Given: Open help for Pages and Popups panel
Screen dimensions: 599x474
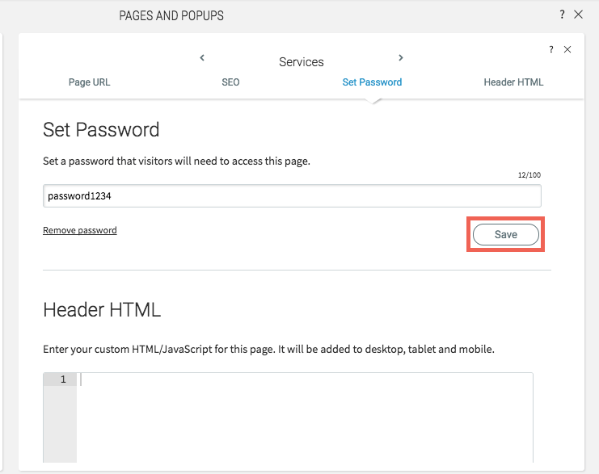Looking at the screenshot, I should coord(562,15).
